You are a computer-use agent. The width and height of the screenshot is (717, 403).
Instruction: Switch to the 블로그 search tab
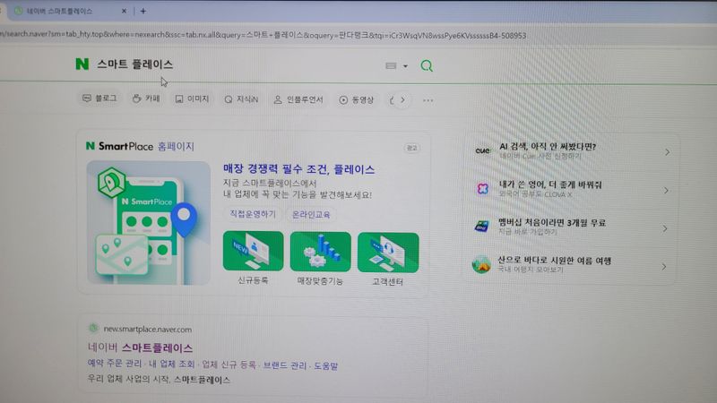tap(99, 99)
